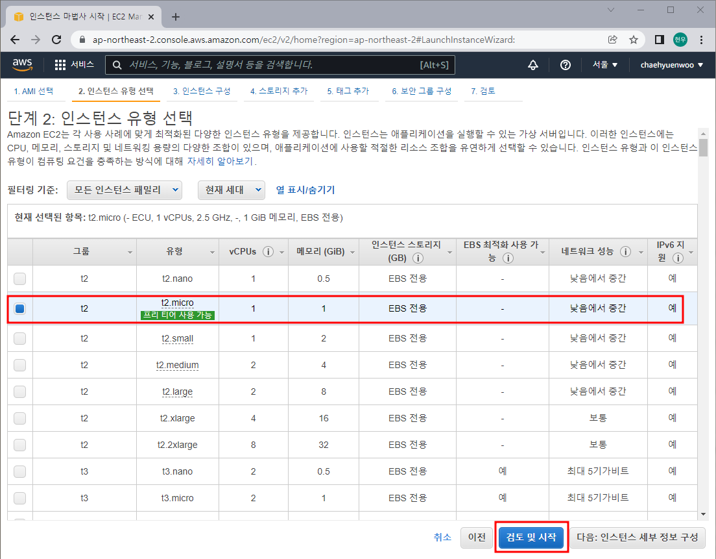The height and width of the screenshot is (559, 716).
Task: Click the t2.medium type link
Action: (x=178, y=366)
